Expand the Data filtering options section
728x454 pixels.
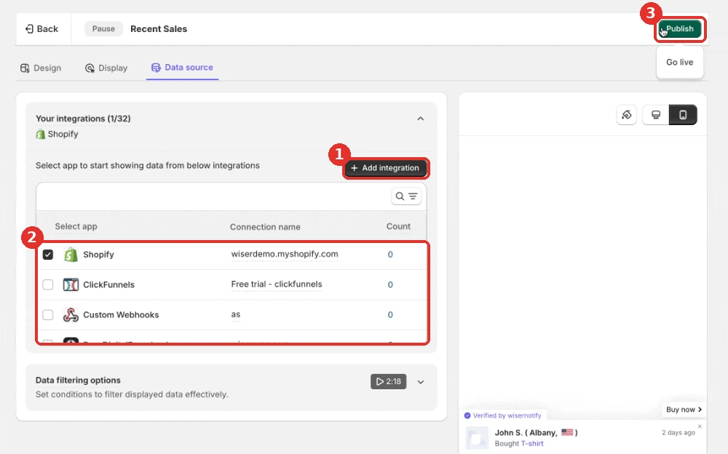[x=421, y=382]
